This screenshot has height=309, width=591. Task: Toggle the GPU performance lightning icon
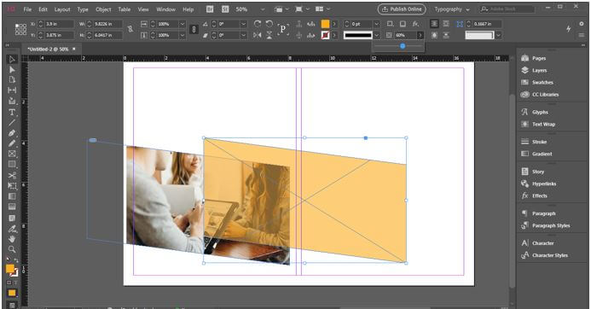568,29
